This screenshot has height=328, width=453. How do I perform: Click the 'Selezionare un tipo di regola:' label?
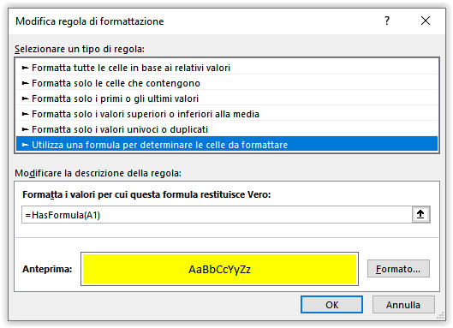coord(80,49)
